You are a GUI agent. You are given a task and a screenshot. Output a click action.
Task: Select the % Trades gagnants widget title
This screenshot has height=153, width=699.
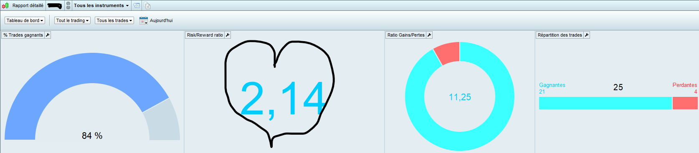point(23,35)
